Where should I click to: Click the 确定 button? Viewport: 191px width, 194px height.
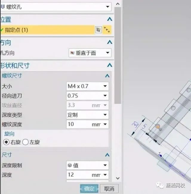pos(89,189)
